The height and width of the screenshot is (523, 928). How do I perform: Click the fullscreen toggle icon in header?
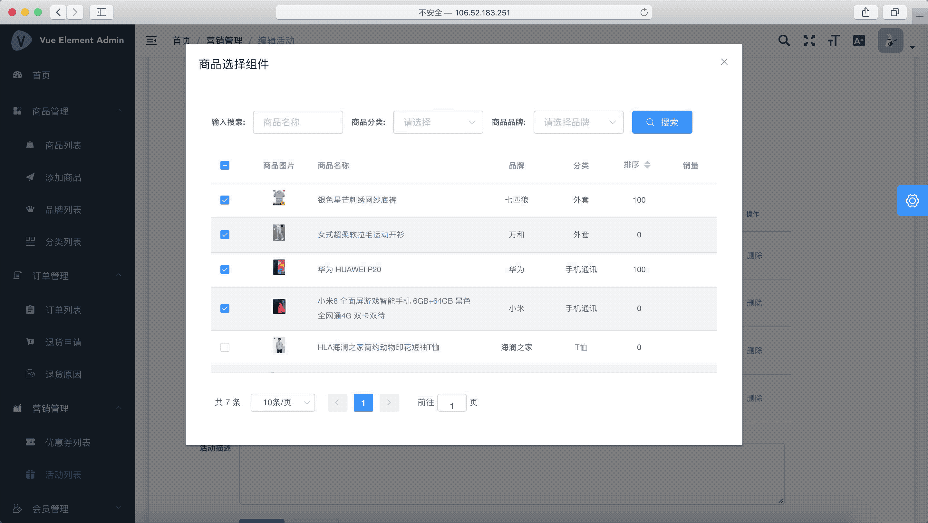809,40
